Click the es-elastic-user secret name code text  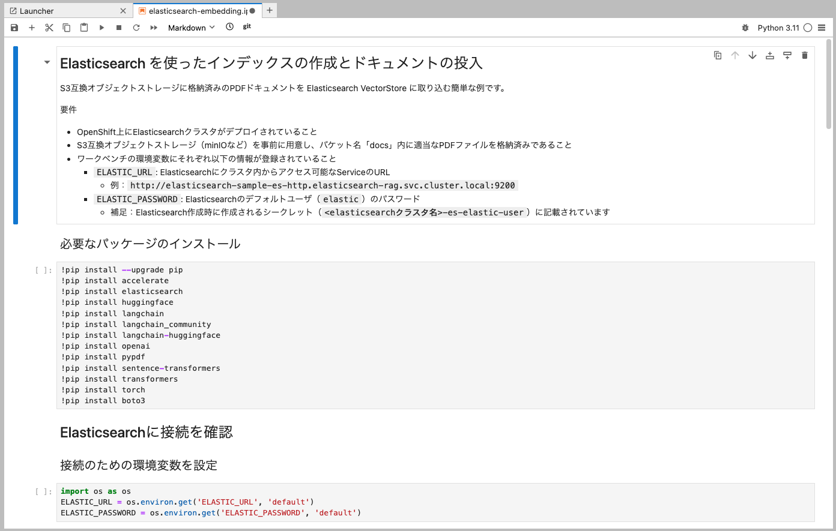424,212
